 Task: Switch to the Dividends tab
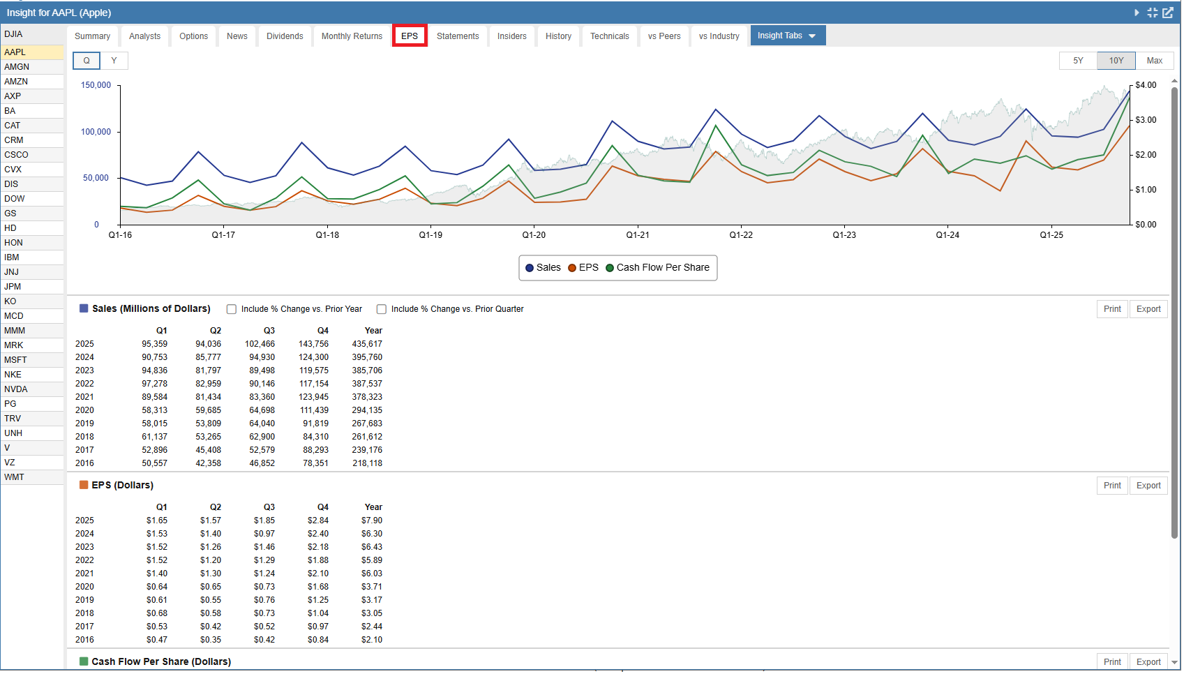click(285, 36)
